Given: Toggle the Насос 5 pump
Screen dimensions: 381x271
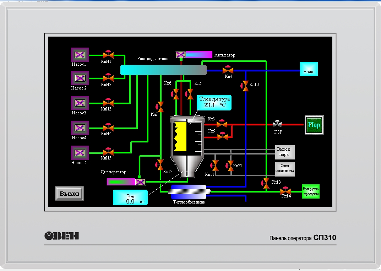Looking at the screenshot, I should pyautogui.click(x=80, y=153).
